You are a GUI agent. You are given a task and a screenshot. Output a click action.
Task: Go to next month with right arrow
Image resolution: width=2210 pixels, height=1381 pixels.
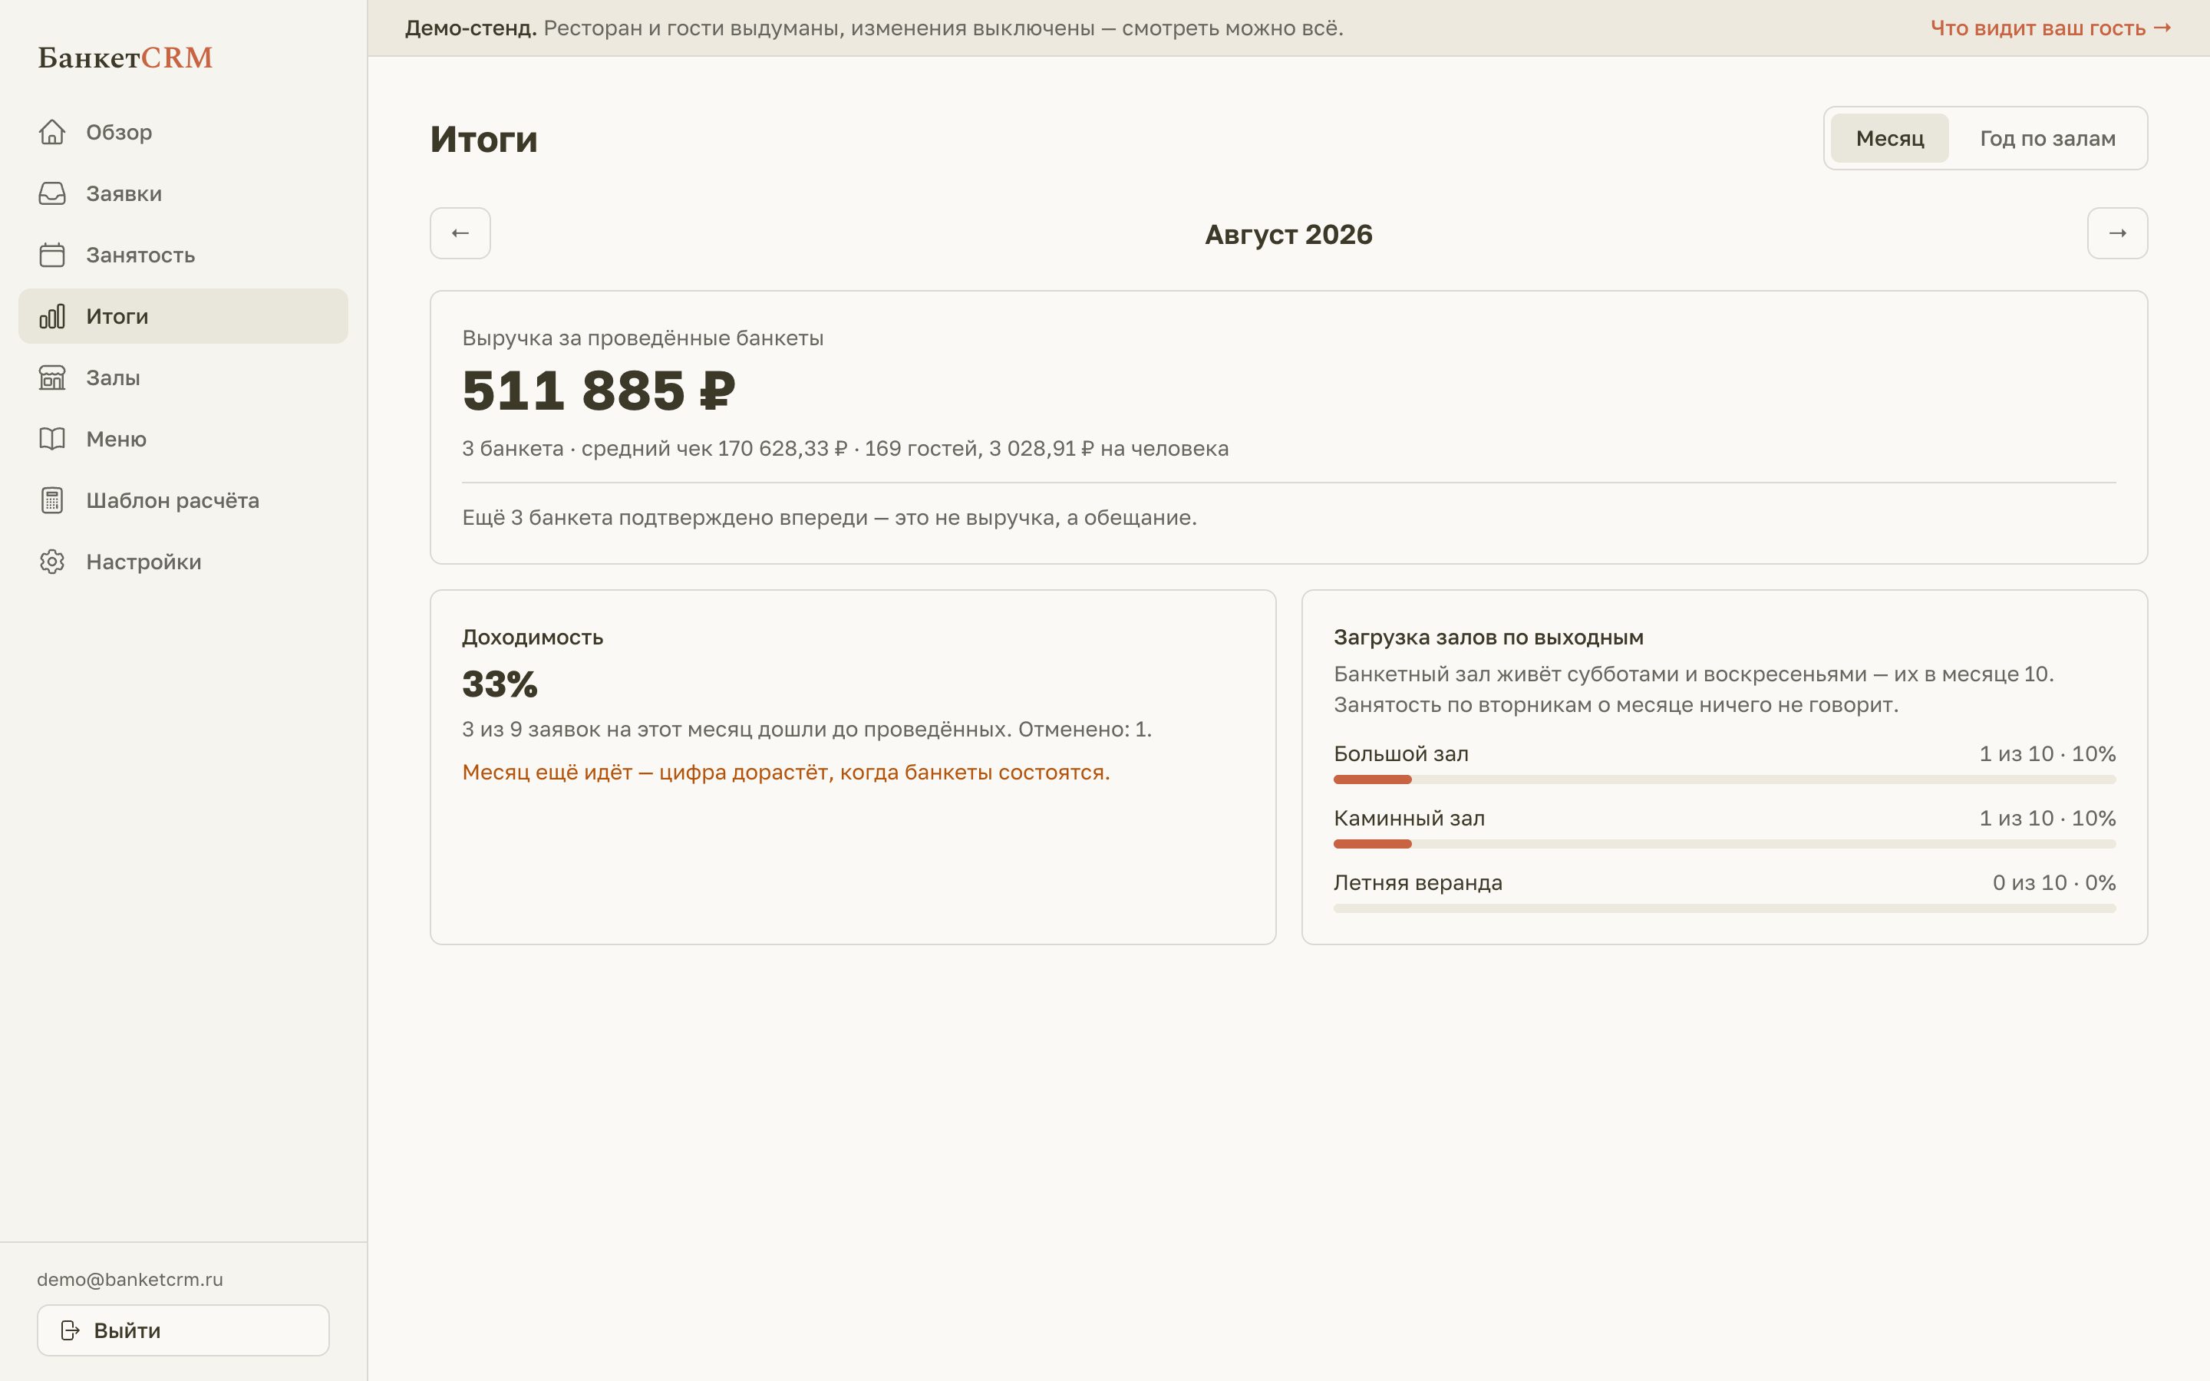(2117, 233)
